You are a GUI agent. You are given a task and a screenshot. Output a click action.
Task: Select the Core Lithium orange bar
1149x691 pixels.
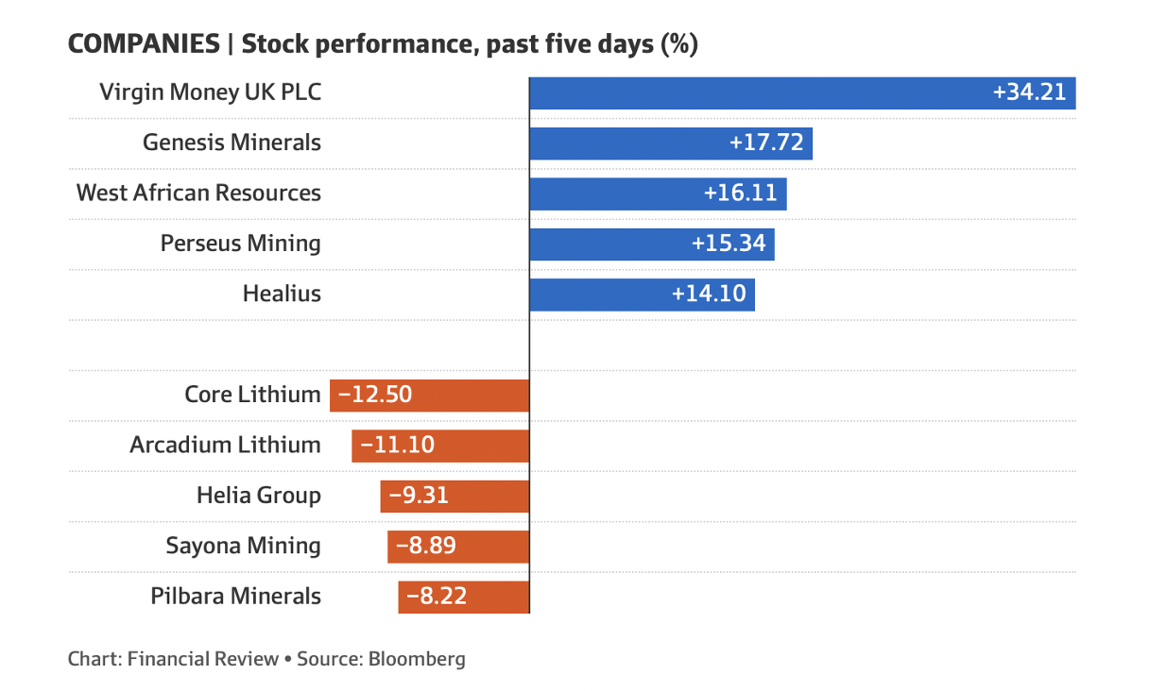click(429, 395)
